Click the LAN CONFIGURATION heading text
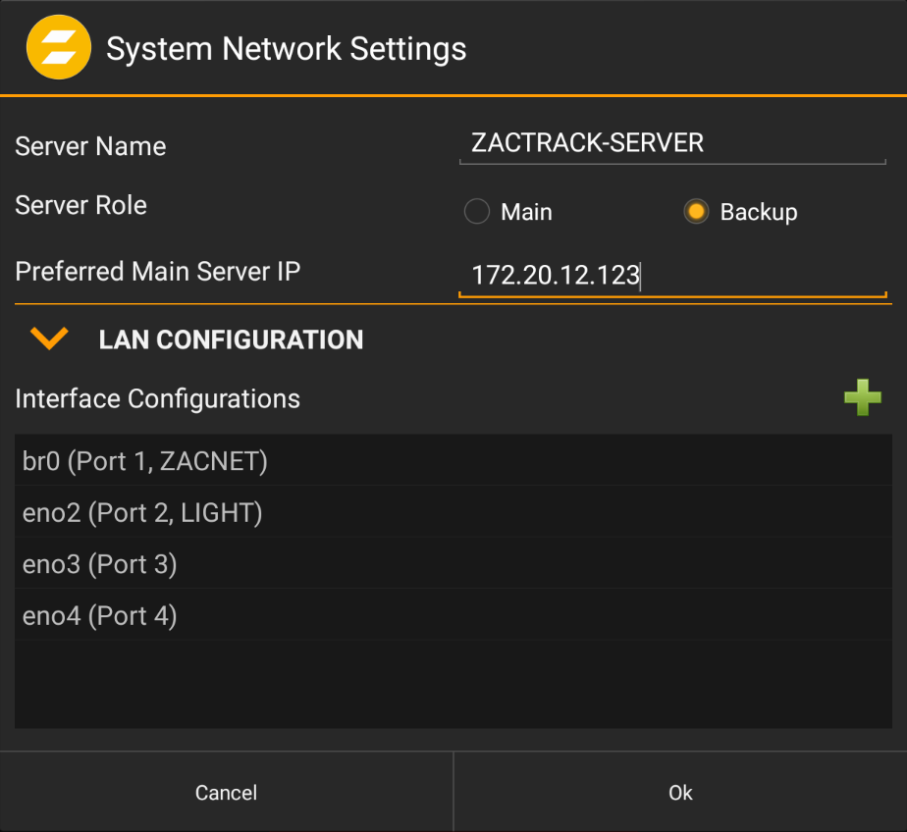Screen dimensions: 907x832 (231, 339)
